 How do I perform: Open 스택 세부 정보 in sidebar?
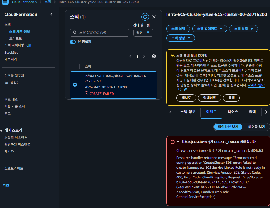pos(20,32)
